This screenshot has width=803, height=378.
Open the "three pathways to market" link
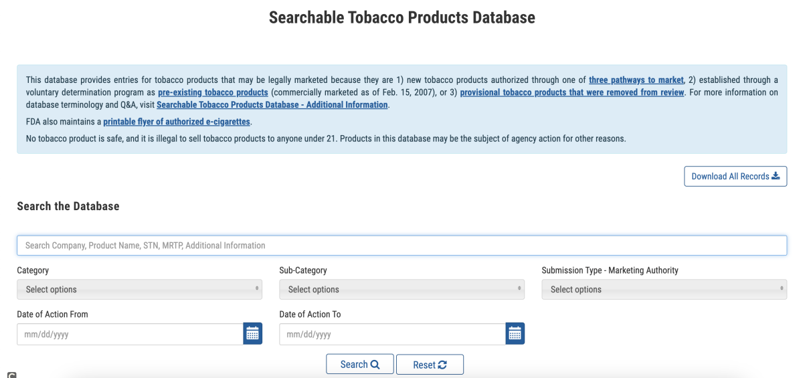coord(636,80)
